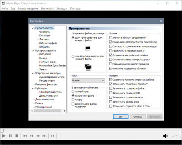Screen dimensions: 182x145
Task: Open the Навигация menu
Action: [x=47, y=8]
